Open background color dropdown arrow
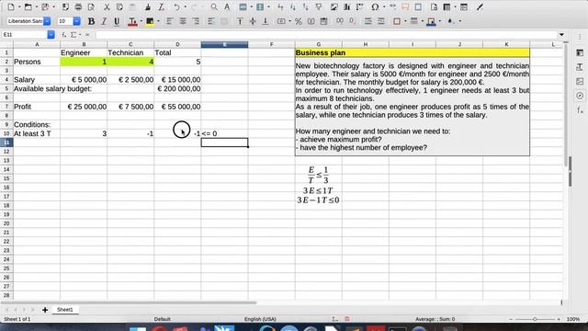The image size is (588, 331). tap(158, 21)
